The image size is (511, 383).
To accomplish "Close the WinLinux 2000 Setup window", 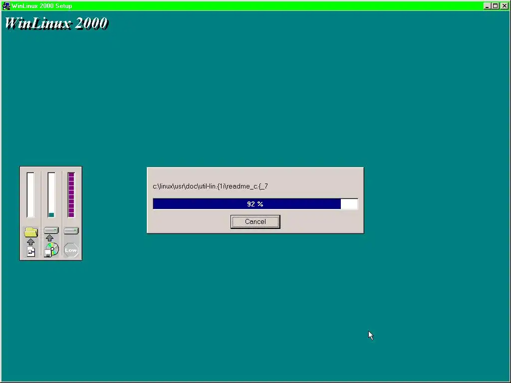I will pos(504,6).
